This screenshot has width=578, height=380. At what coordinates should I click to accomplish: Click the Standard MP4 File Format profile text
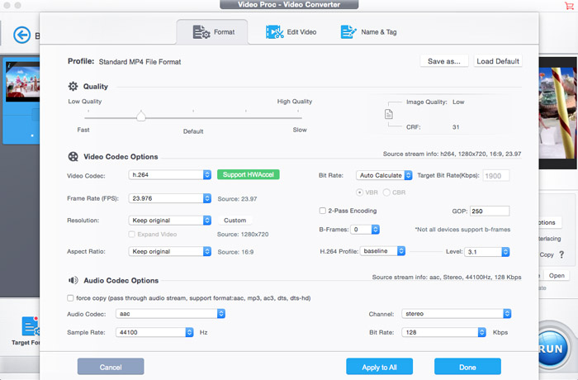(x=140, y=62)
